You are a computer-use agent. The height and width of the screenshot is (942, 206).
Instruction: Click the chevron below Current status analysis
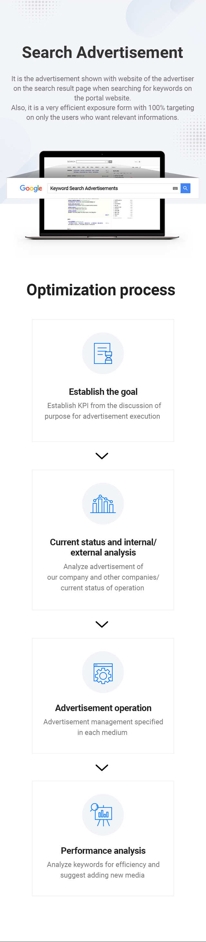pyautogui.click(x=102, y=624)
